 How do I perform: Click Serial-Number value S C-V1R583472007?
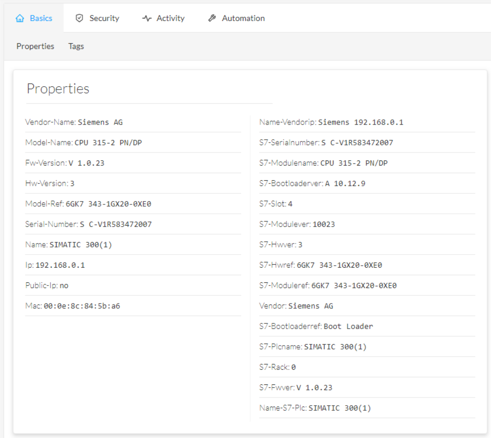click(x=116, y=224)
